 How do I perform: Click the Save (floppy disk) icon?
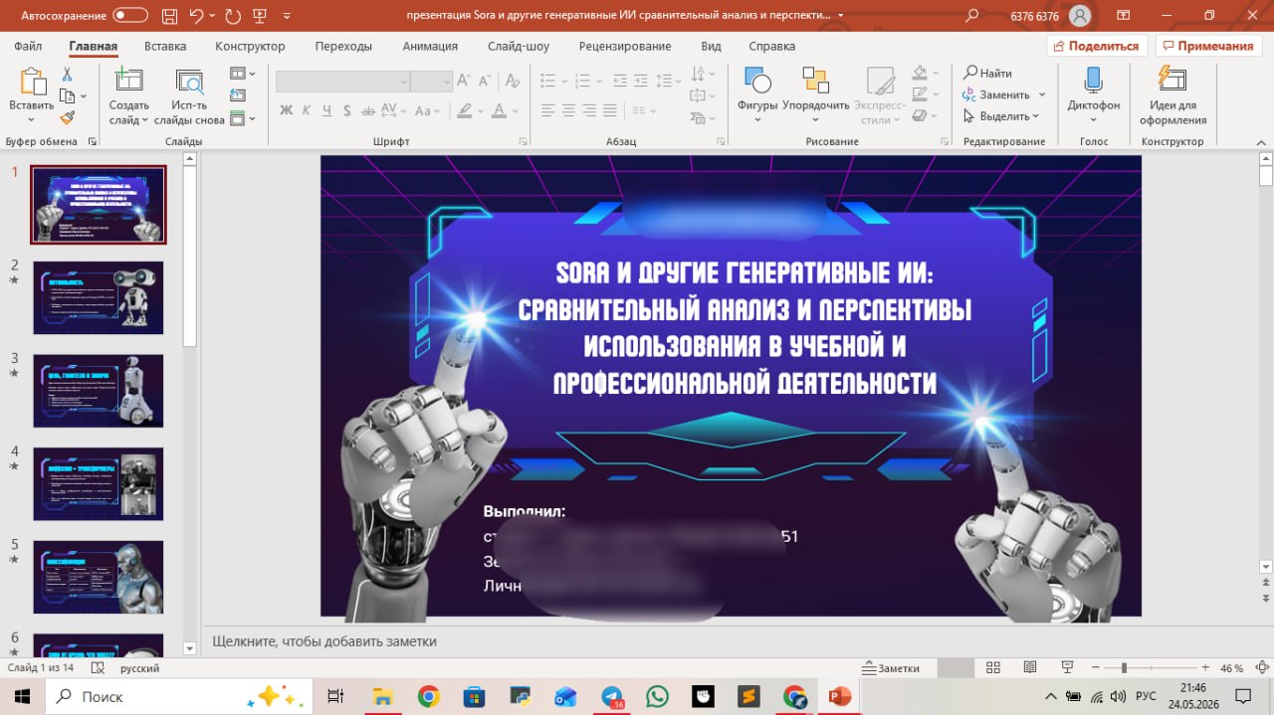pyautogui.click(x=169, y=16)
